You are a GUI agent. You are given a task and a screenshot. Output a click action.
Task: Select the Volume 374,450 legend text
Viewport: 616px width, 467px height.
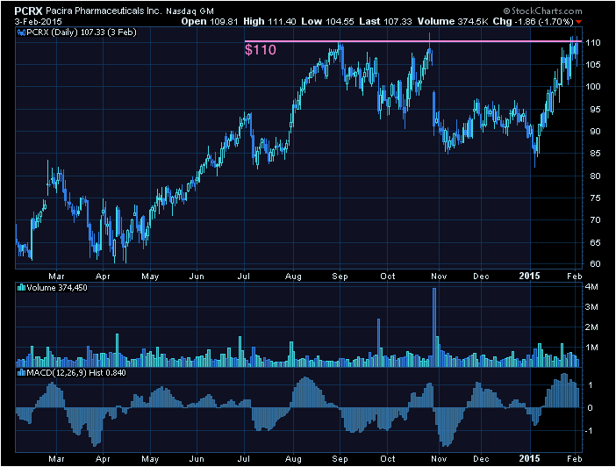click(x=57, y=288)
